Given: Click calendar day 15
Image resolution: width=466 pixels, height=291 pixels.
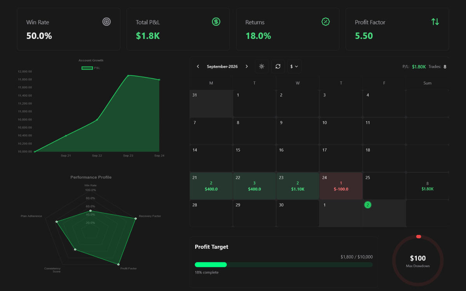Looking at the screenshot, I should click(254, 159).
